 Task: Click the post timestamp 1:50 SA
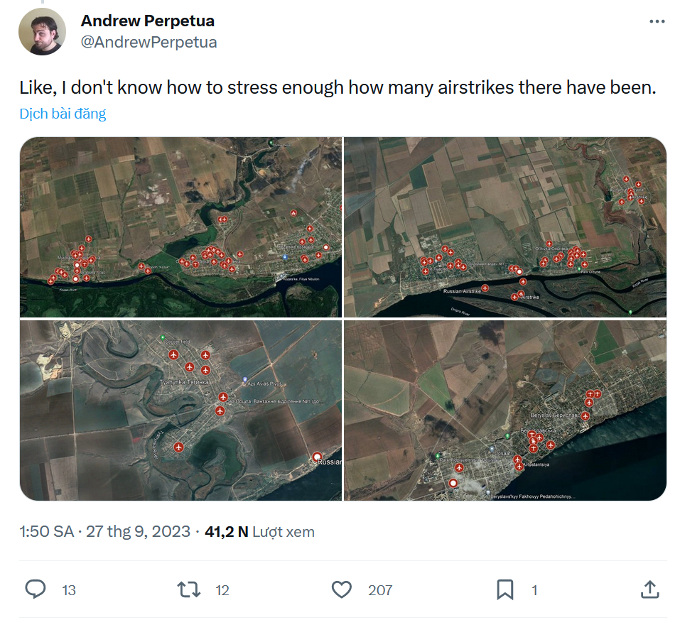[47, 532]
